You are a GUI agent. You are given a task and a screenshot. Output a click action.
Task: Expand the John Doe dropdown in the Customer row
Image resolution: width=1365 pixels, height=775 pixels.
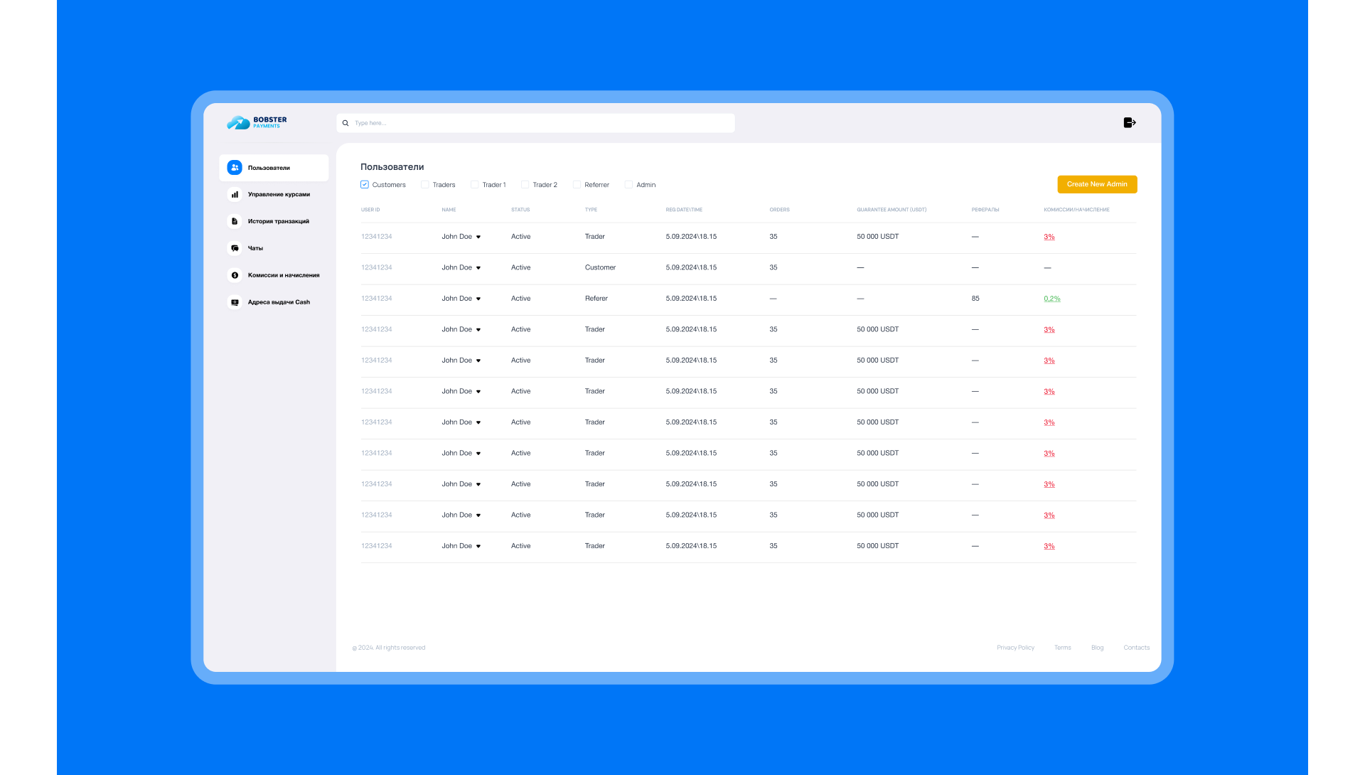tap(478, 268)
